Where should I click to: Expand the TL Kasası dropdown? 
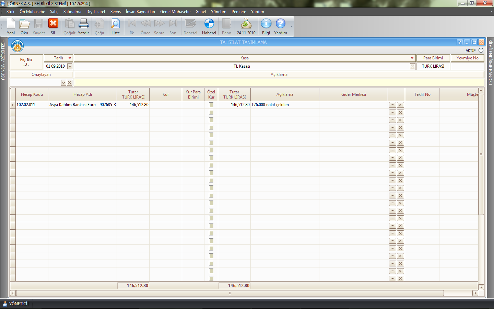click(x=412, y=66)
